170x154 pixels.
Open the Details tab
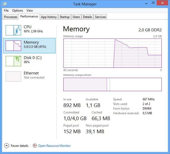(x=87, y=17)
